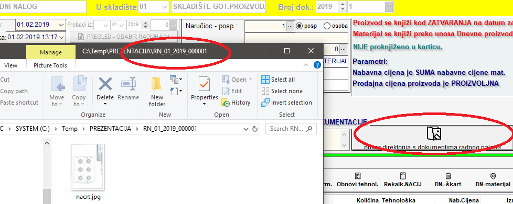Click the Rename icon in the ribbon

(x=128, y=84)
